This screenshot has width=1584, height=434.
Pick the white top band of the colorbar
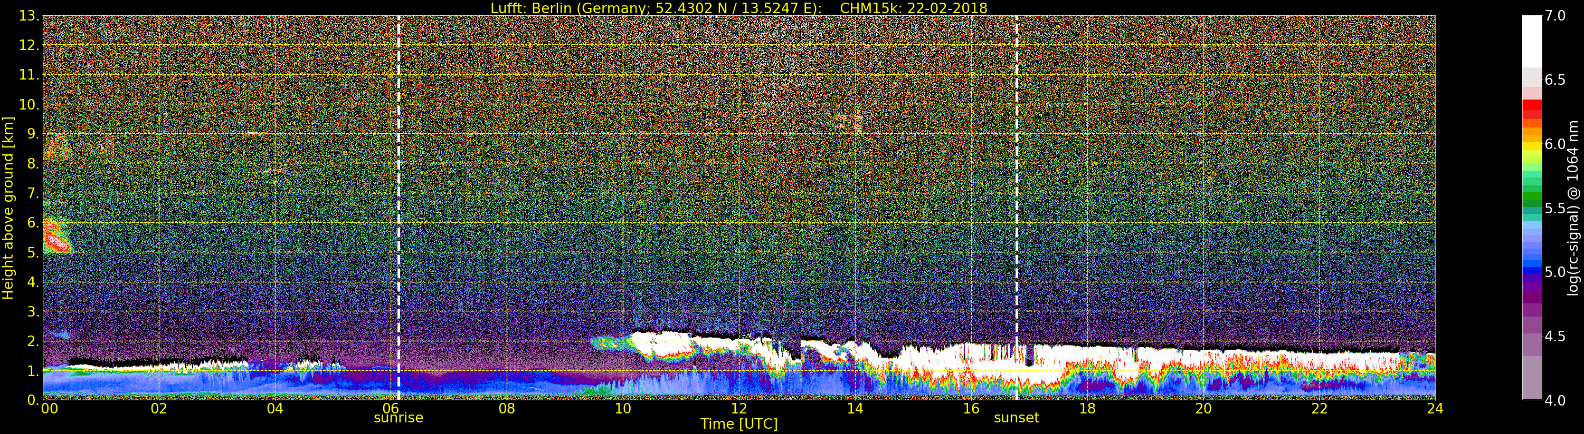tap(1532, 41)
